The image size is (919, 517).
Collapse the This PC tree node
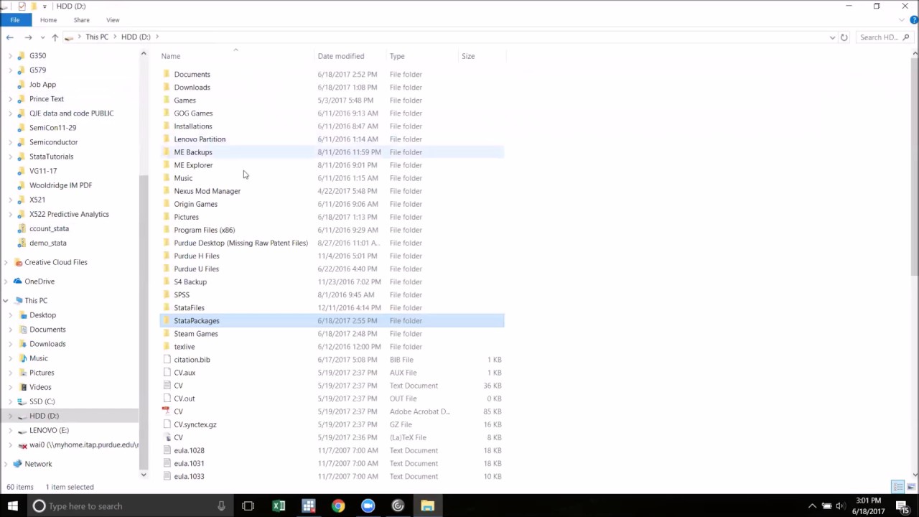[x=6, y=301]
